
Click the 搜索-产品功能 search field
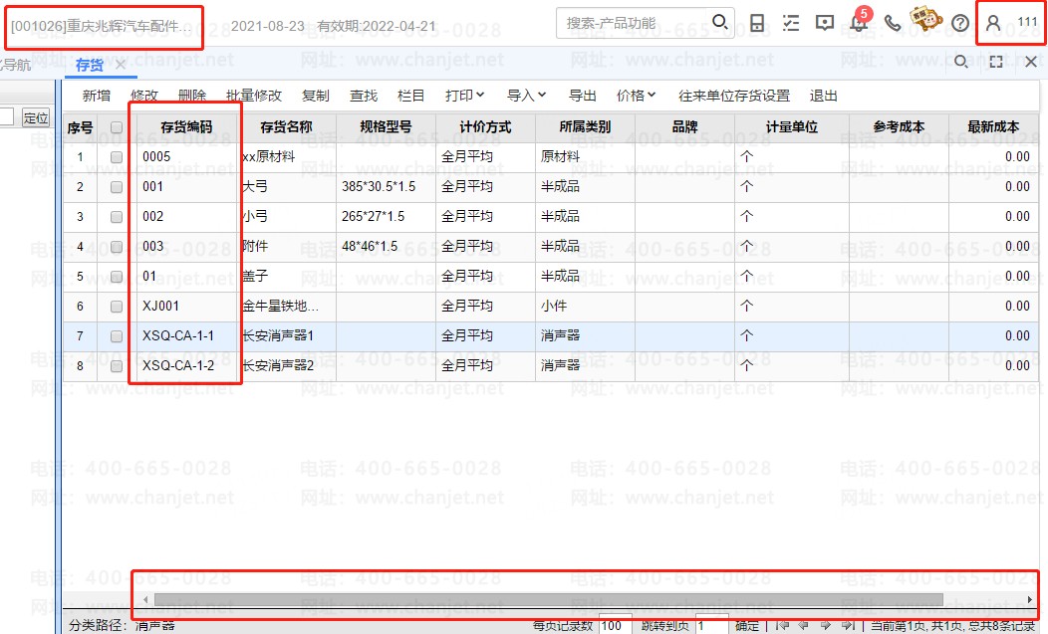(635, 22)
